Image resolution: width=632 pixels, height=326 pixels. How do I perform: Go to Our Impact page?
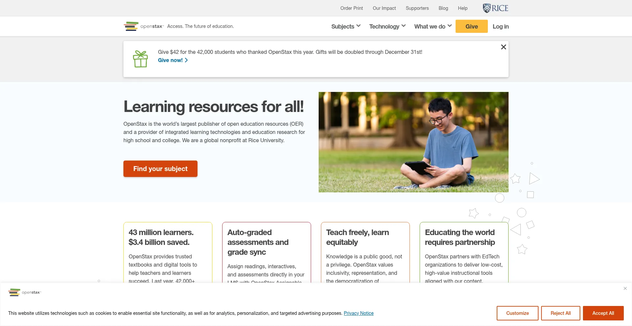point(384,8)
